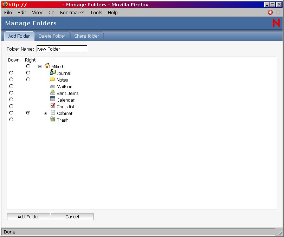284x237 pixels.
Task: Click the Checklist label
Action: tap(66, 107)
